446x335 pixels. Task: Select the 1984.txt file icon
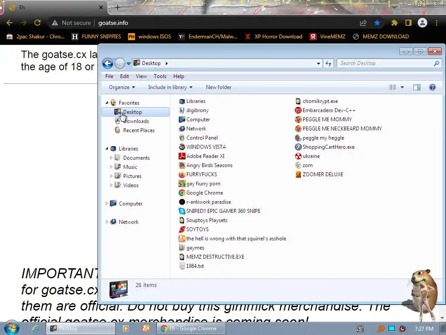tap(182, 266)
